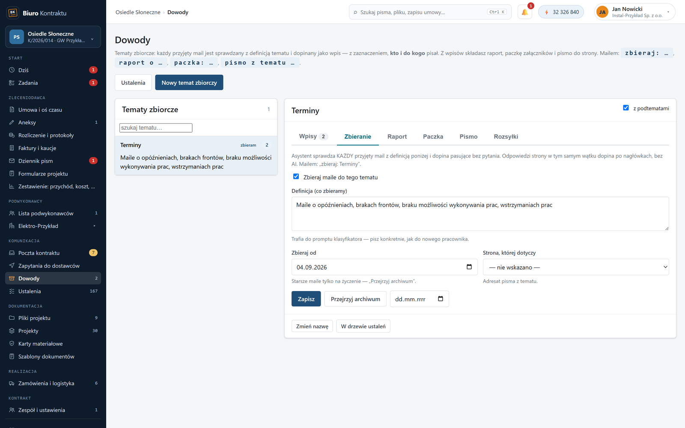
Task: Click the 'Zmień nazwę' button
Action: tap(312, 326)
